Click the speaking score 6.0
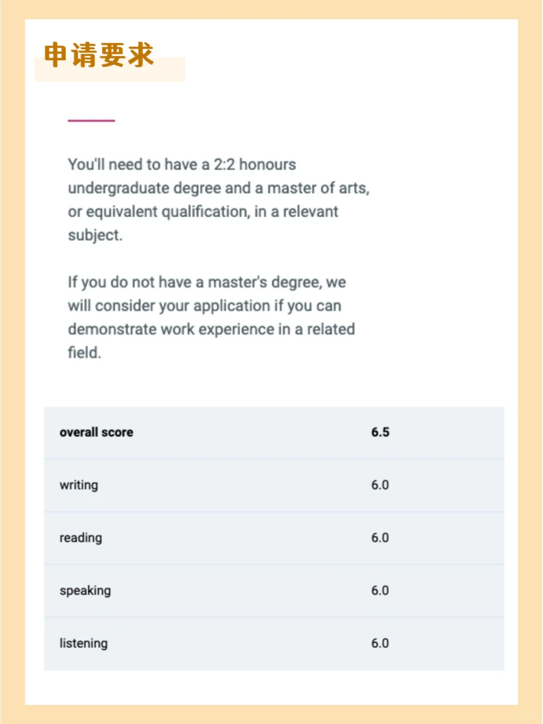 (x=380, y=591)
